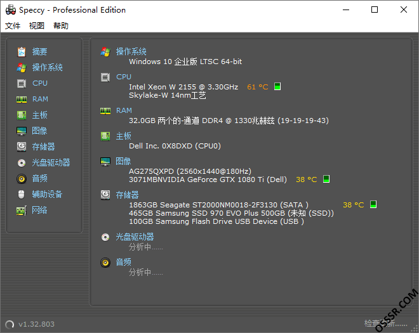Click the RAM stick icon in the summary panel
The width and height of the screenshot is (419, 333).
point(105,111)
